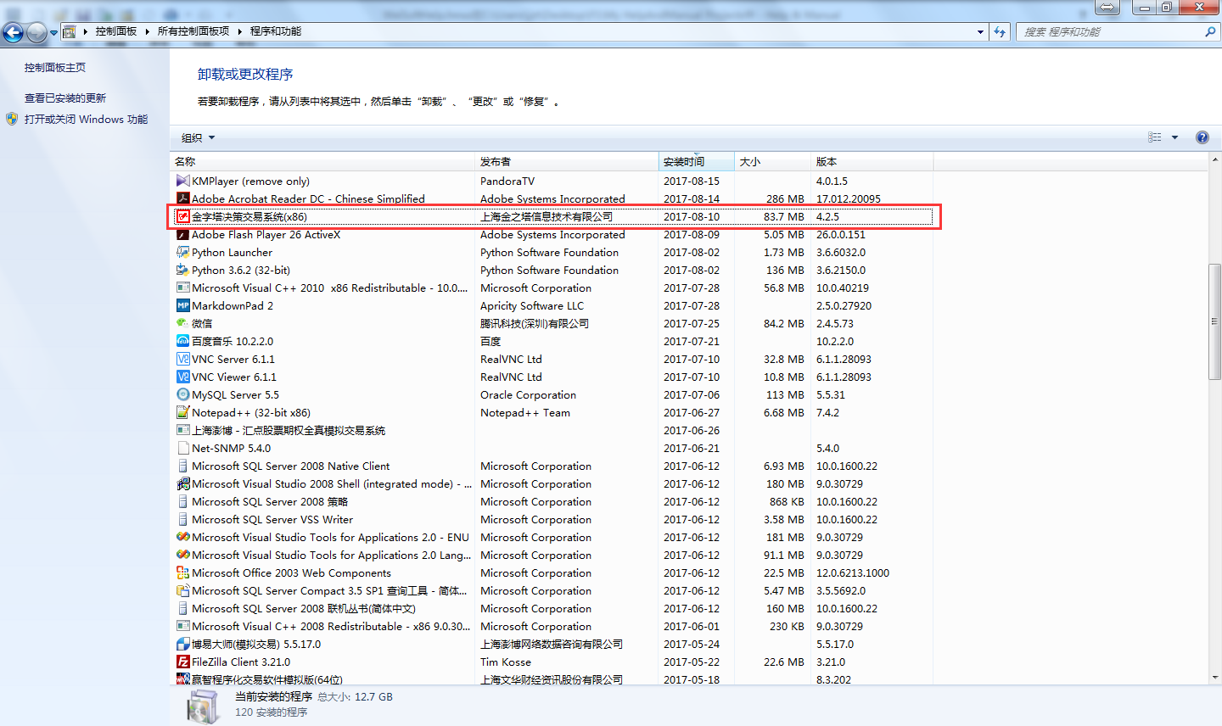Screen dimensions: 1222x726
Task: Click the FileZilla Client 3.21.0 icon
Action: (x=182, y=662)
